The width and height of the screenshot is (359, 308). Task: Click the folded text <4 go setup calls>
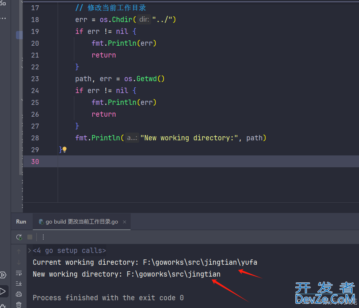pos(69,250)
